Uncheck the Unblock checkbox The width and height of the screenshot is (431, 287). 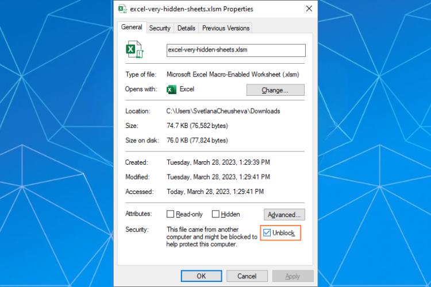(x=267, y=233)
